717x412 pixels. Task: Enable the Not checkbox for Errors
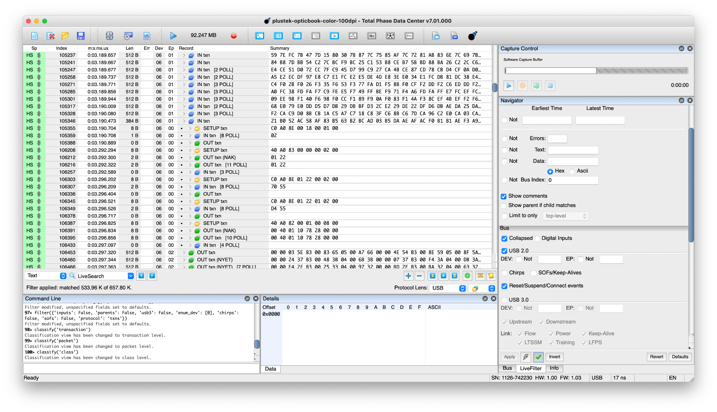[x=505, y=139]
